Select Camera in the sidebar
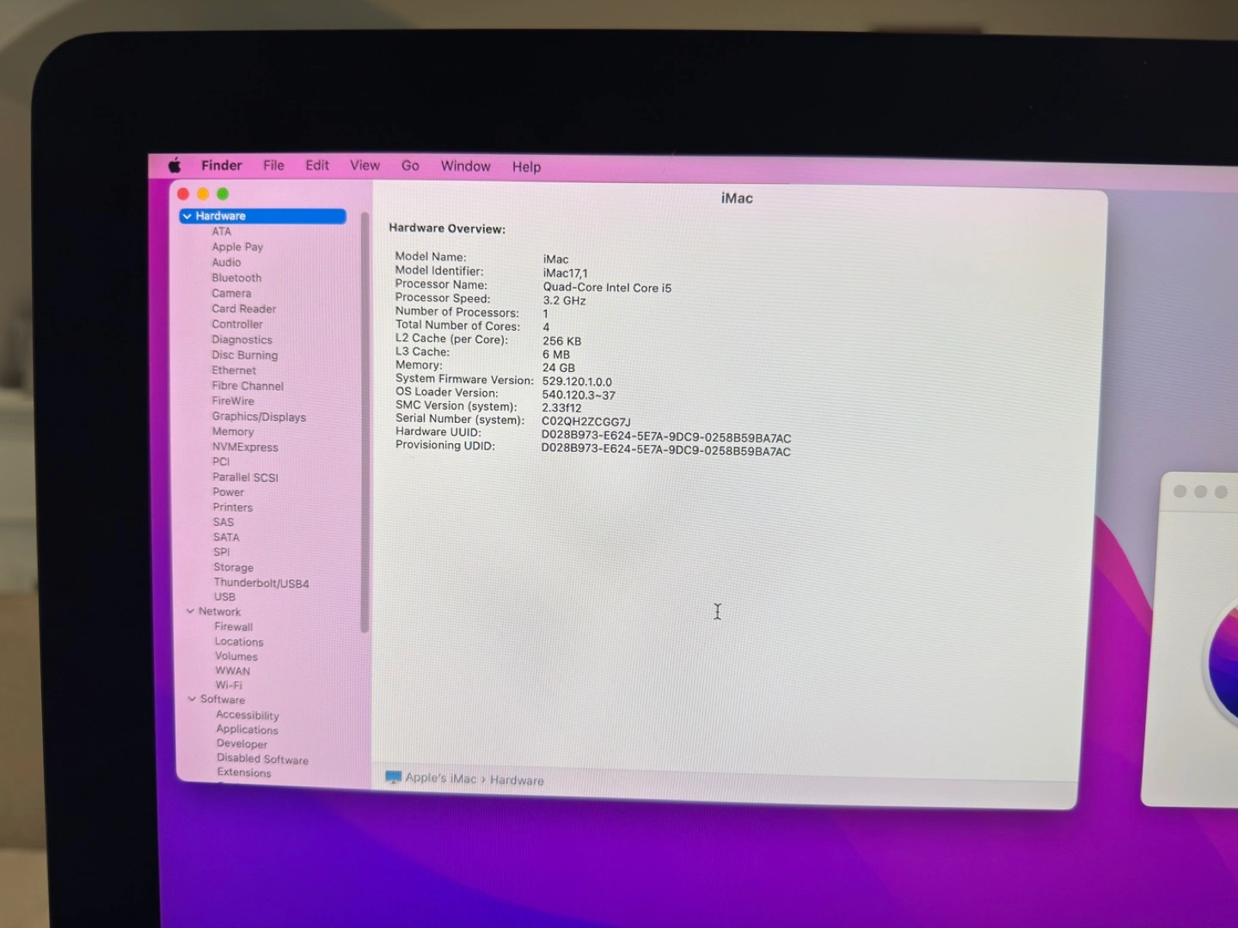The width and height of the screenshot is (1238, 928). (231, 293)
